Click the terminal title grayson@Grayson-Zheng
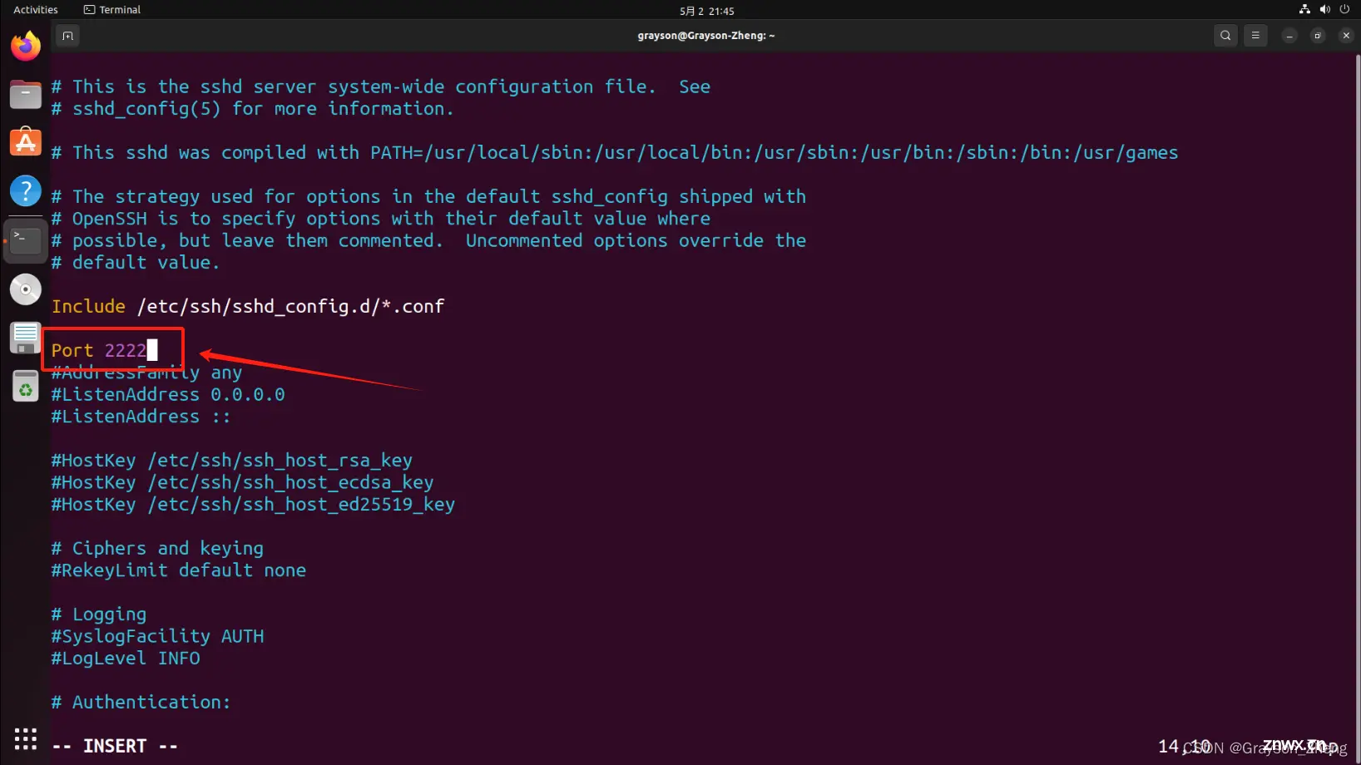 pos(706,36)
